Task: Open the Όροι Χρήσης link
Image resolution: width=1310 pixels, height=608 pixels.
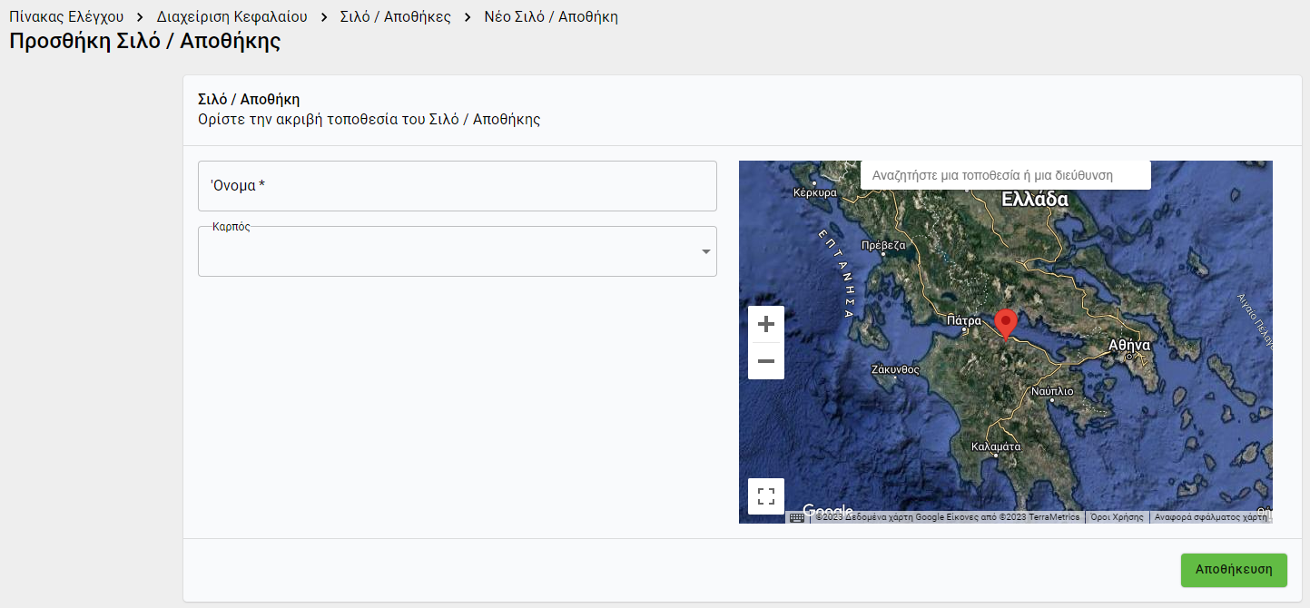Action: [x=1117, y=517]
